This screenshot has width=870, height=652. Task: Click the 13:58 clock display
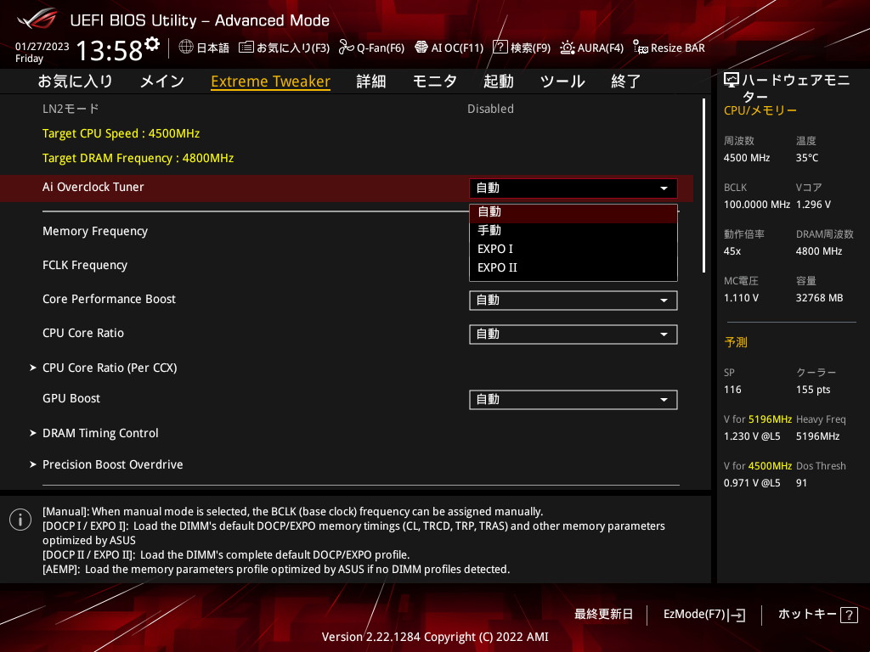pyautogui.click(x=110, y=50)
